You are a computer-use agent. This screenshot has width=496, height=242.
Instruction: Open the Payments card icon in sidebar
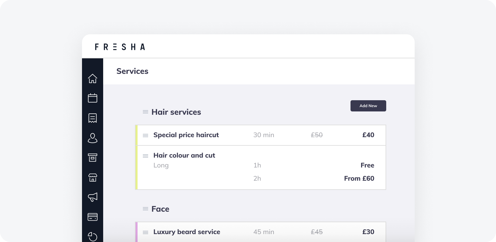(x=93, y=217)
